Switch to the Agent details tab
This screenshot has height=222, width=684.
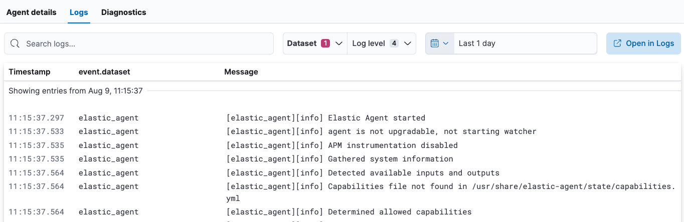(x=31, y=12)
